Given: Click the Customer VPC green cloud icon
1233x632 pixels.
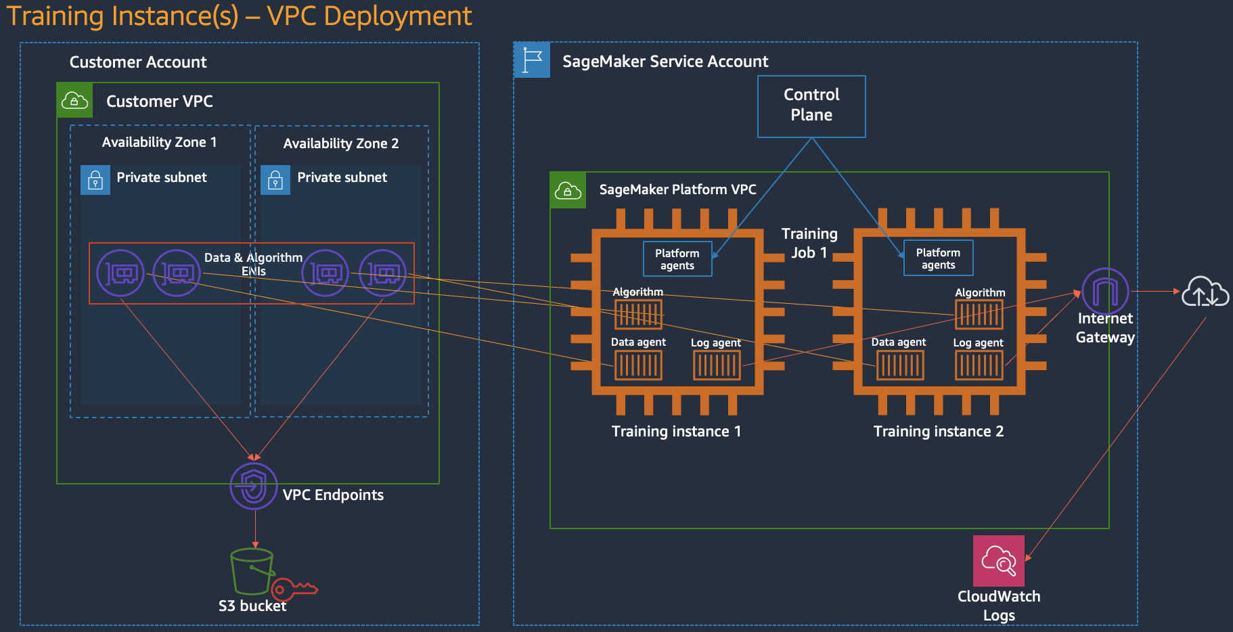Looking at the screenshot, I should pos(74,100).
